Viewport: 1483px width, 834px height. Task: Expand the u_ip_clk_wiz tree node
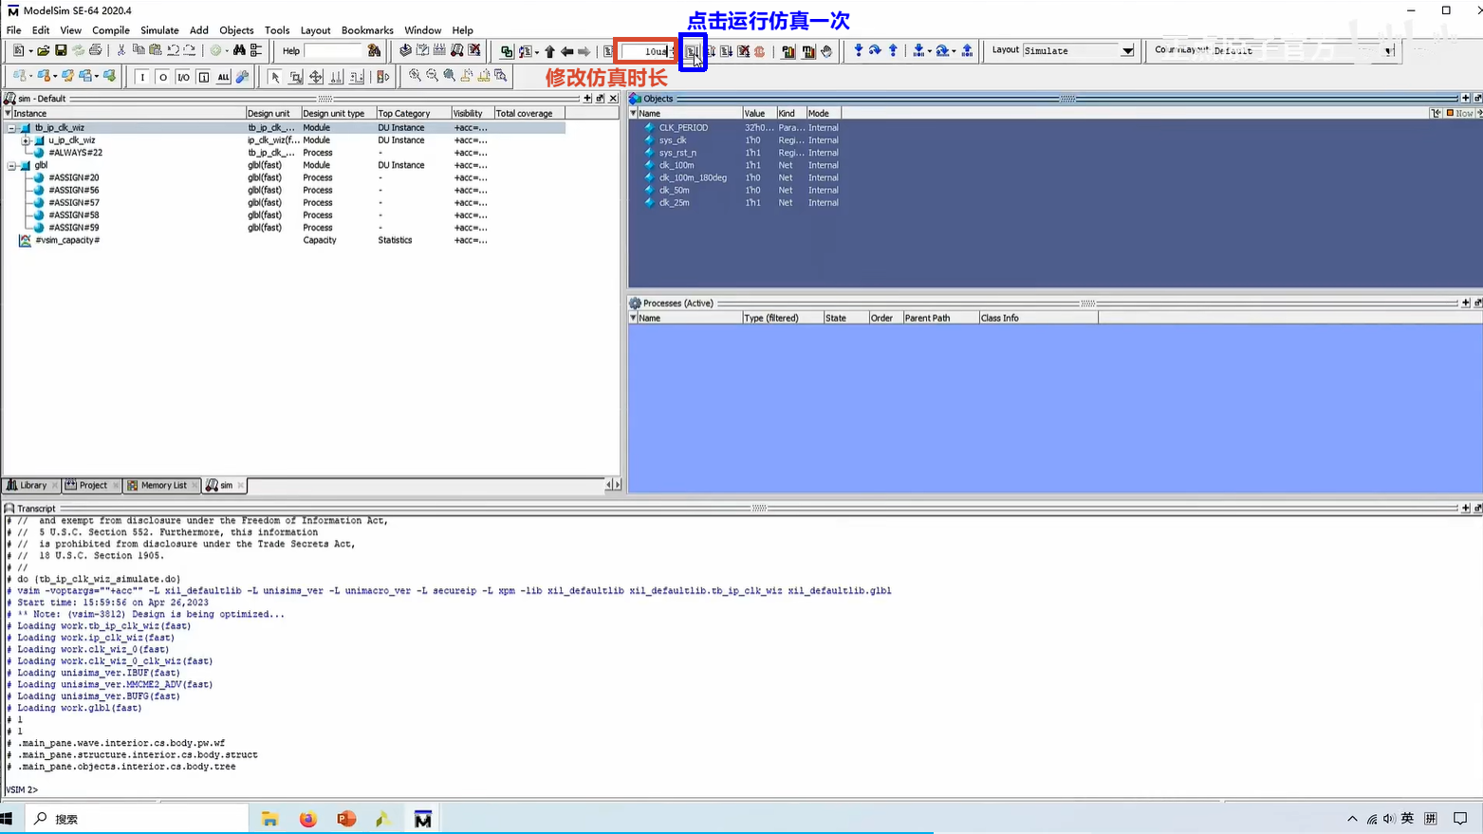[x=26, y=140]
